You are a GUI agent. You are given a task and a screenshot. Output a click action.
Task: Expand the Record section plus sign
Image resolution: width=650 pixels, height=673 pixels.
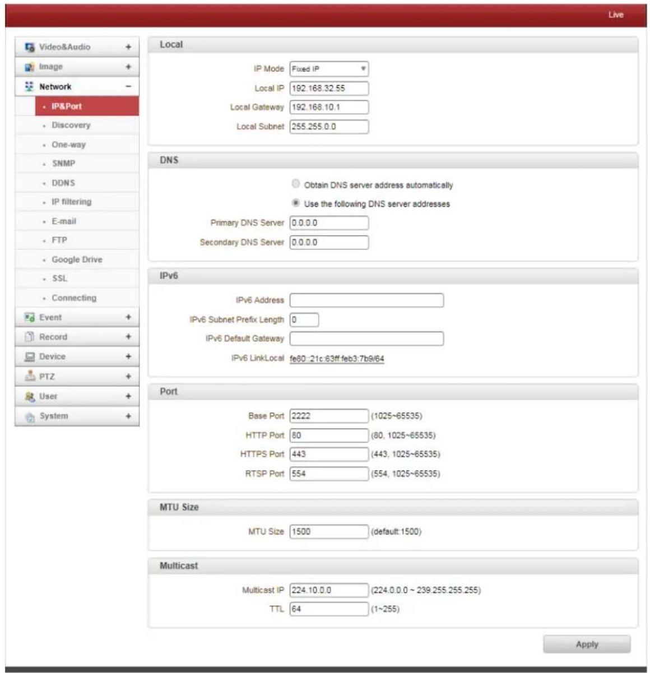click(128, 337)
